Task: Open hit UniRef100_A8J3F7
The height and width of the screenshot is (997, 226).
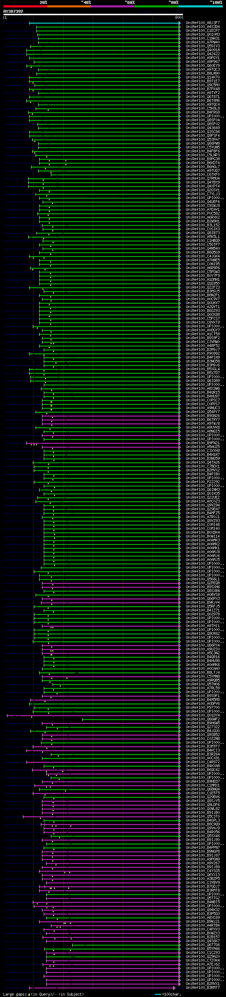Action: pyautogui.click(x=203, y=23)
